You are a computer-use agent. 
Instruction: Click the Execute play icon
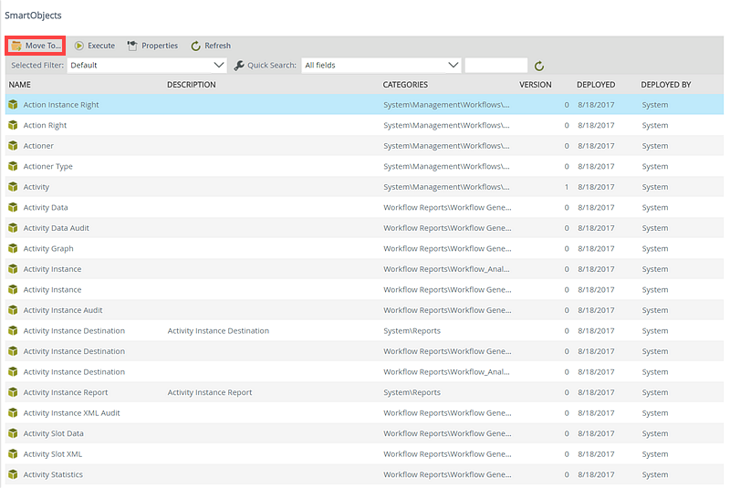pyautogui.click(x=79, y=46)
